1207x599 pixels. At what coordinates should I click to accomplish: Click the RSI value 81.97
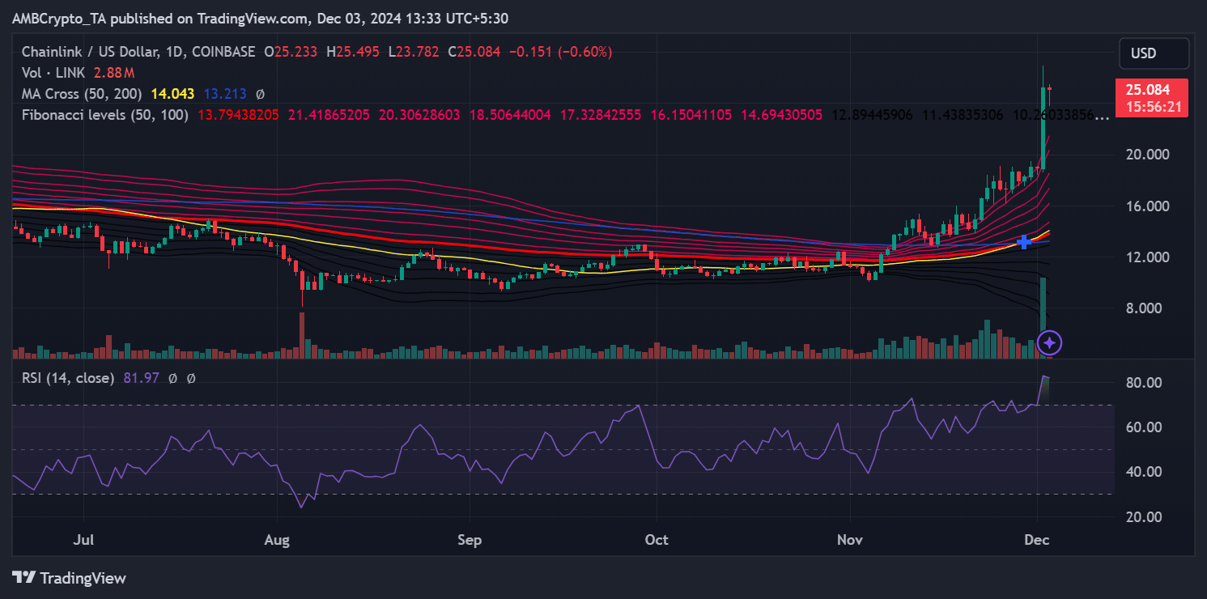click(x=140, y=378)
